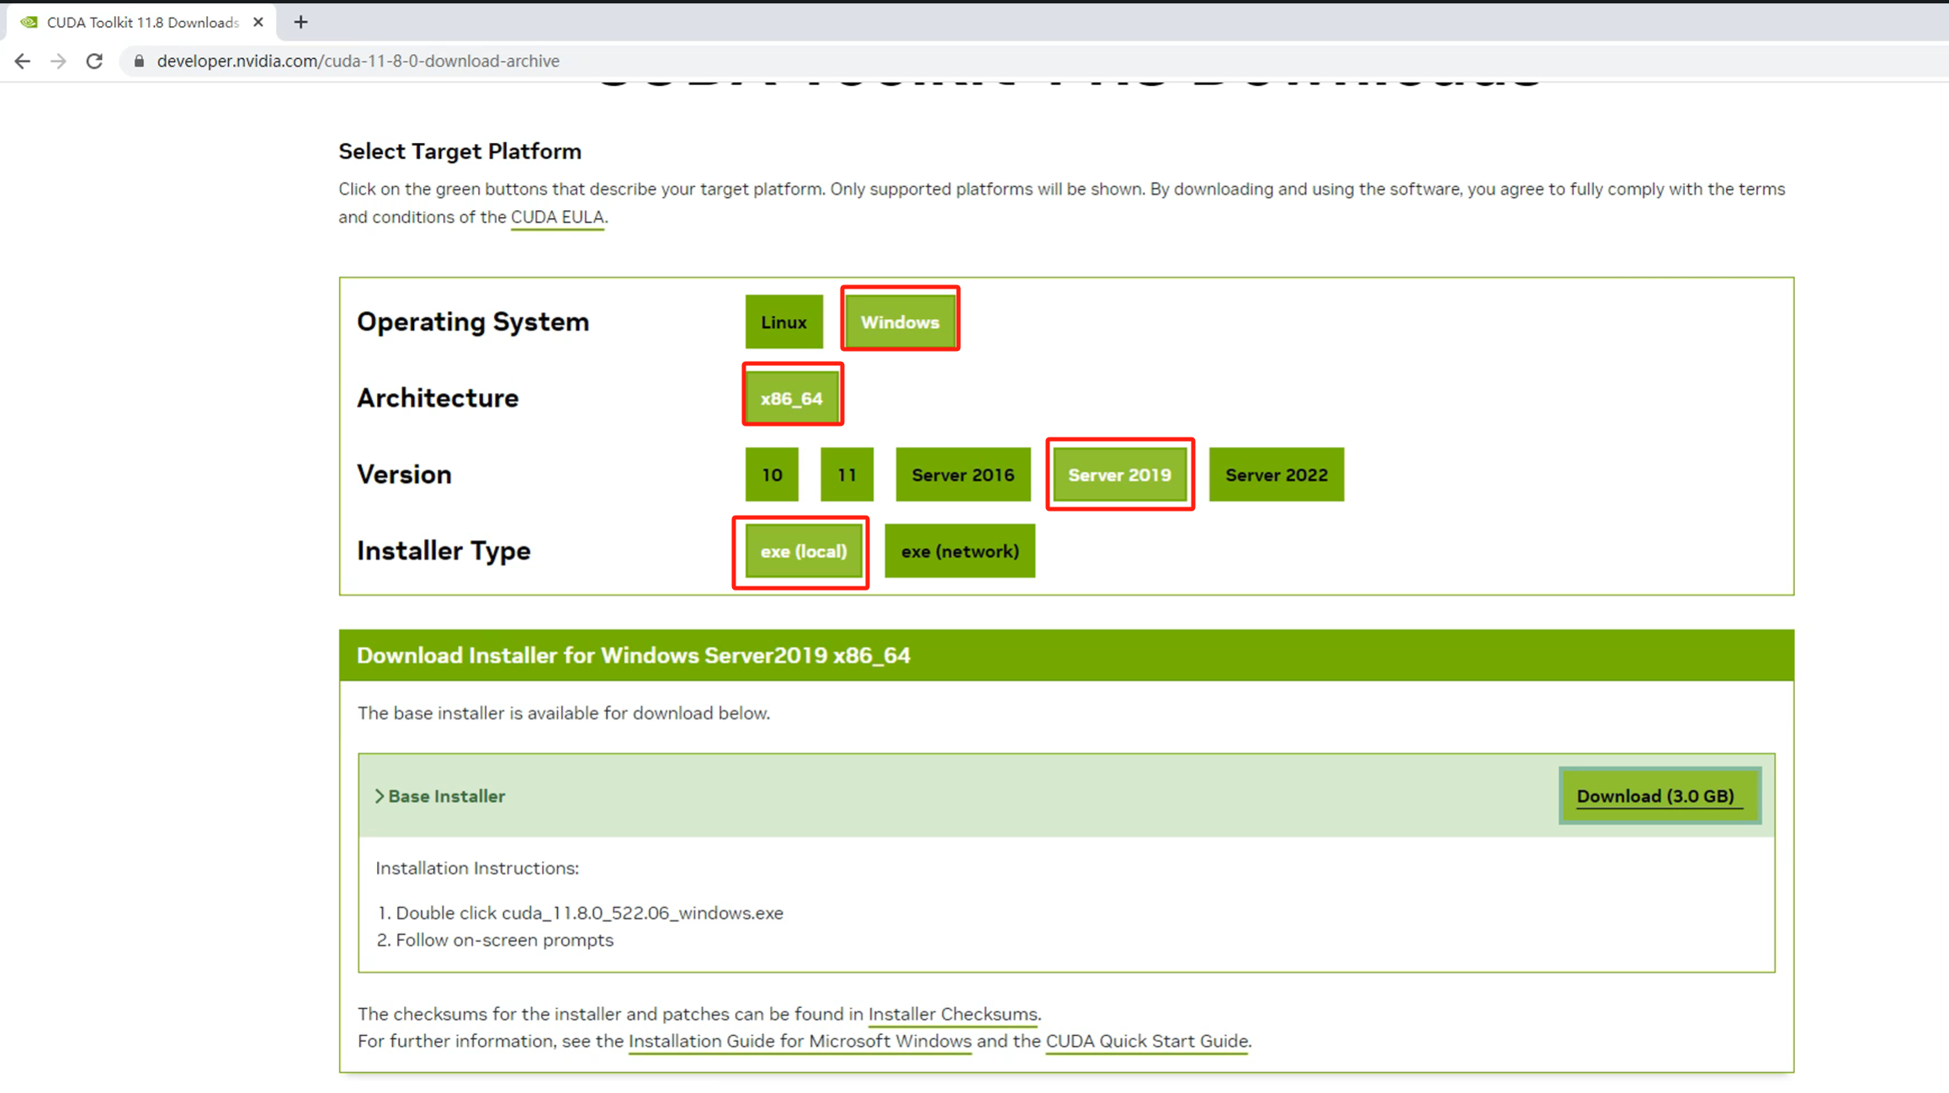The image size is (1949, 1093).
Task: Click the Architecture label
Action: click(438, 398)
